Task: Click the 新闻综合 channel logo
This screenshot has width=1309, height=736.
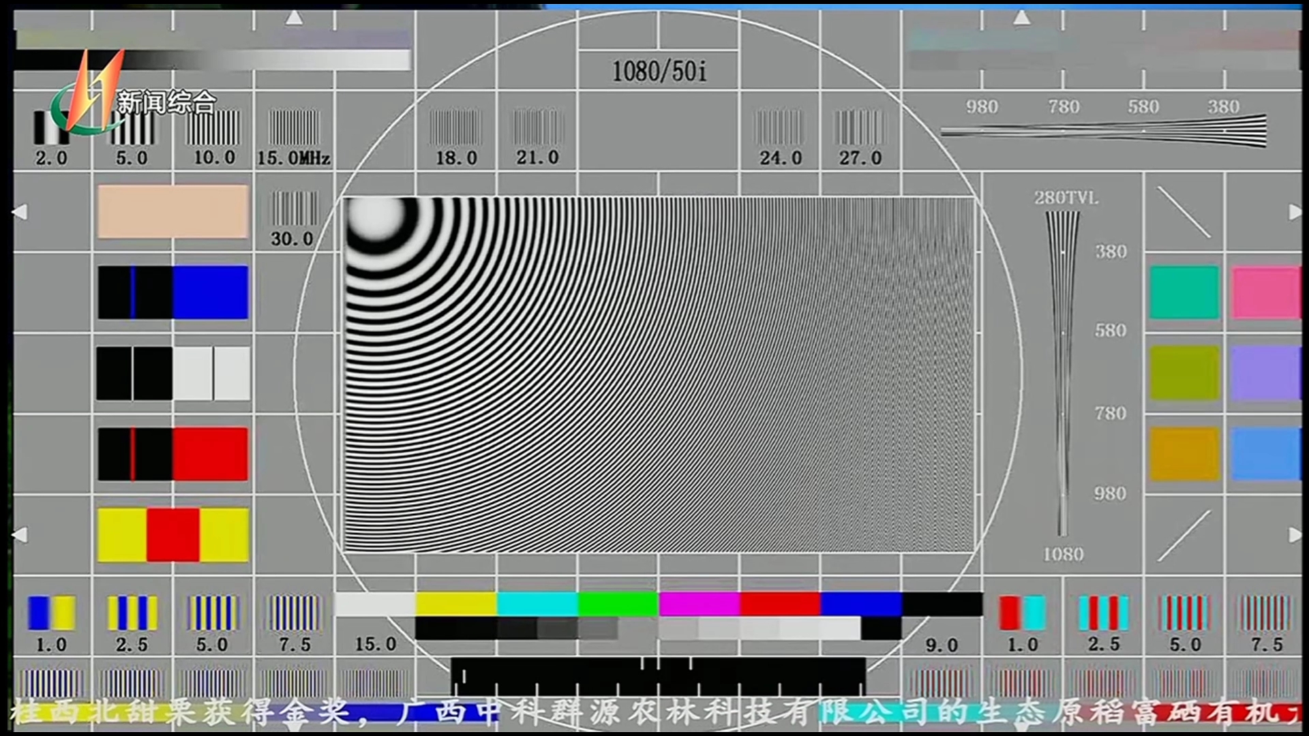Action: (x=133, y=92)
